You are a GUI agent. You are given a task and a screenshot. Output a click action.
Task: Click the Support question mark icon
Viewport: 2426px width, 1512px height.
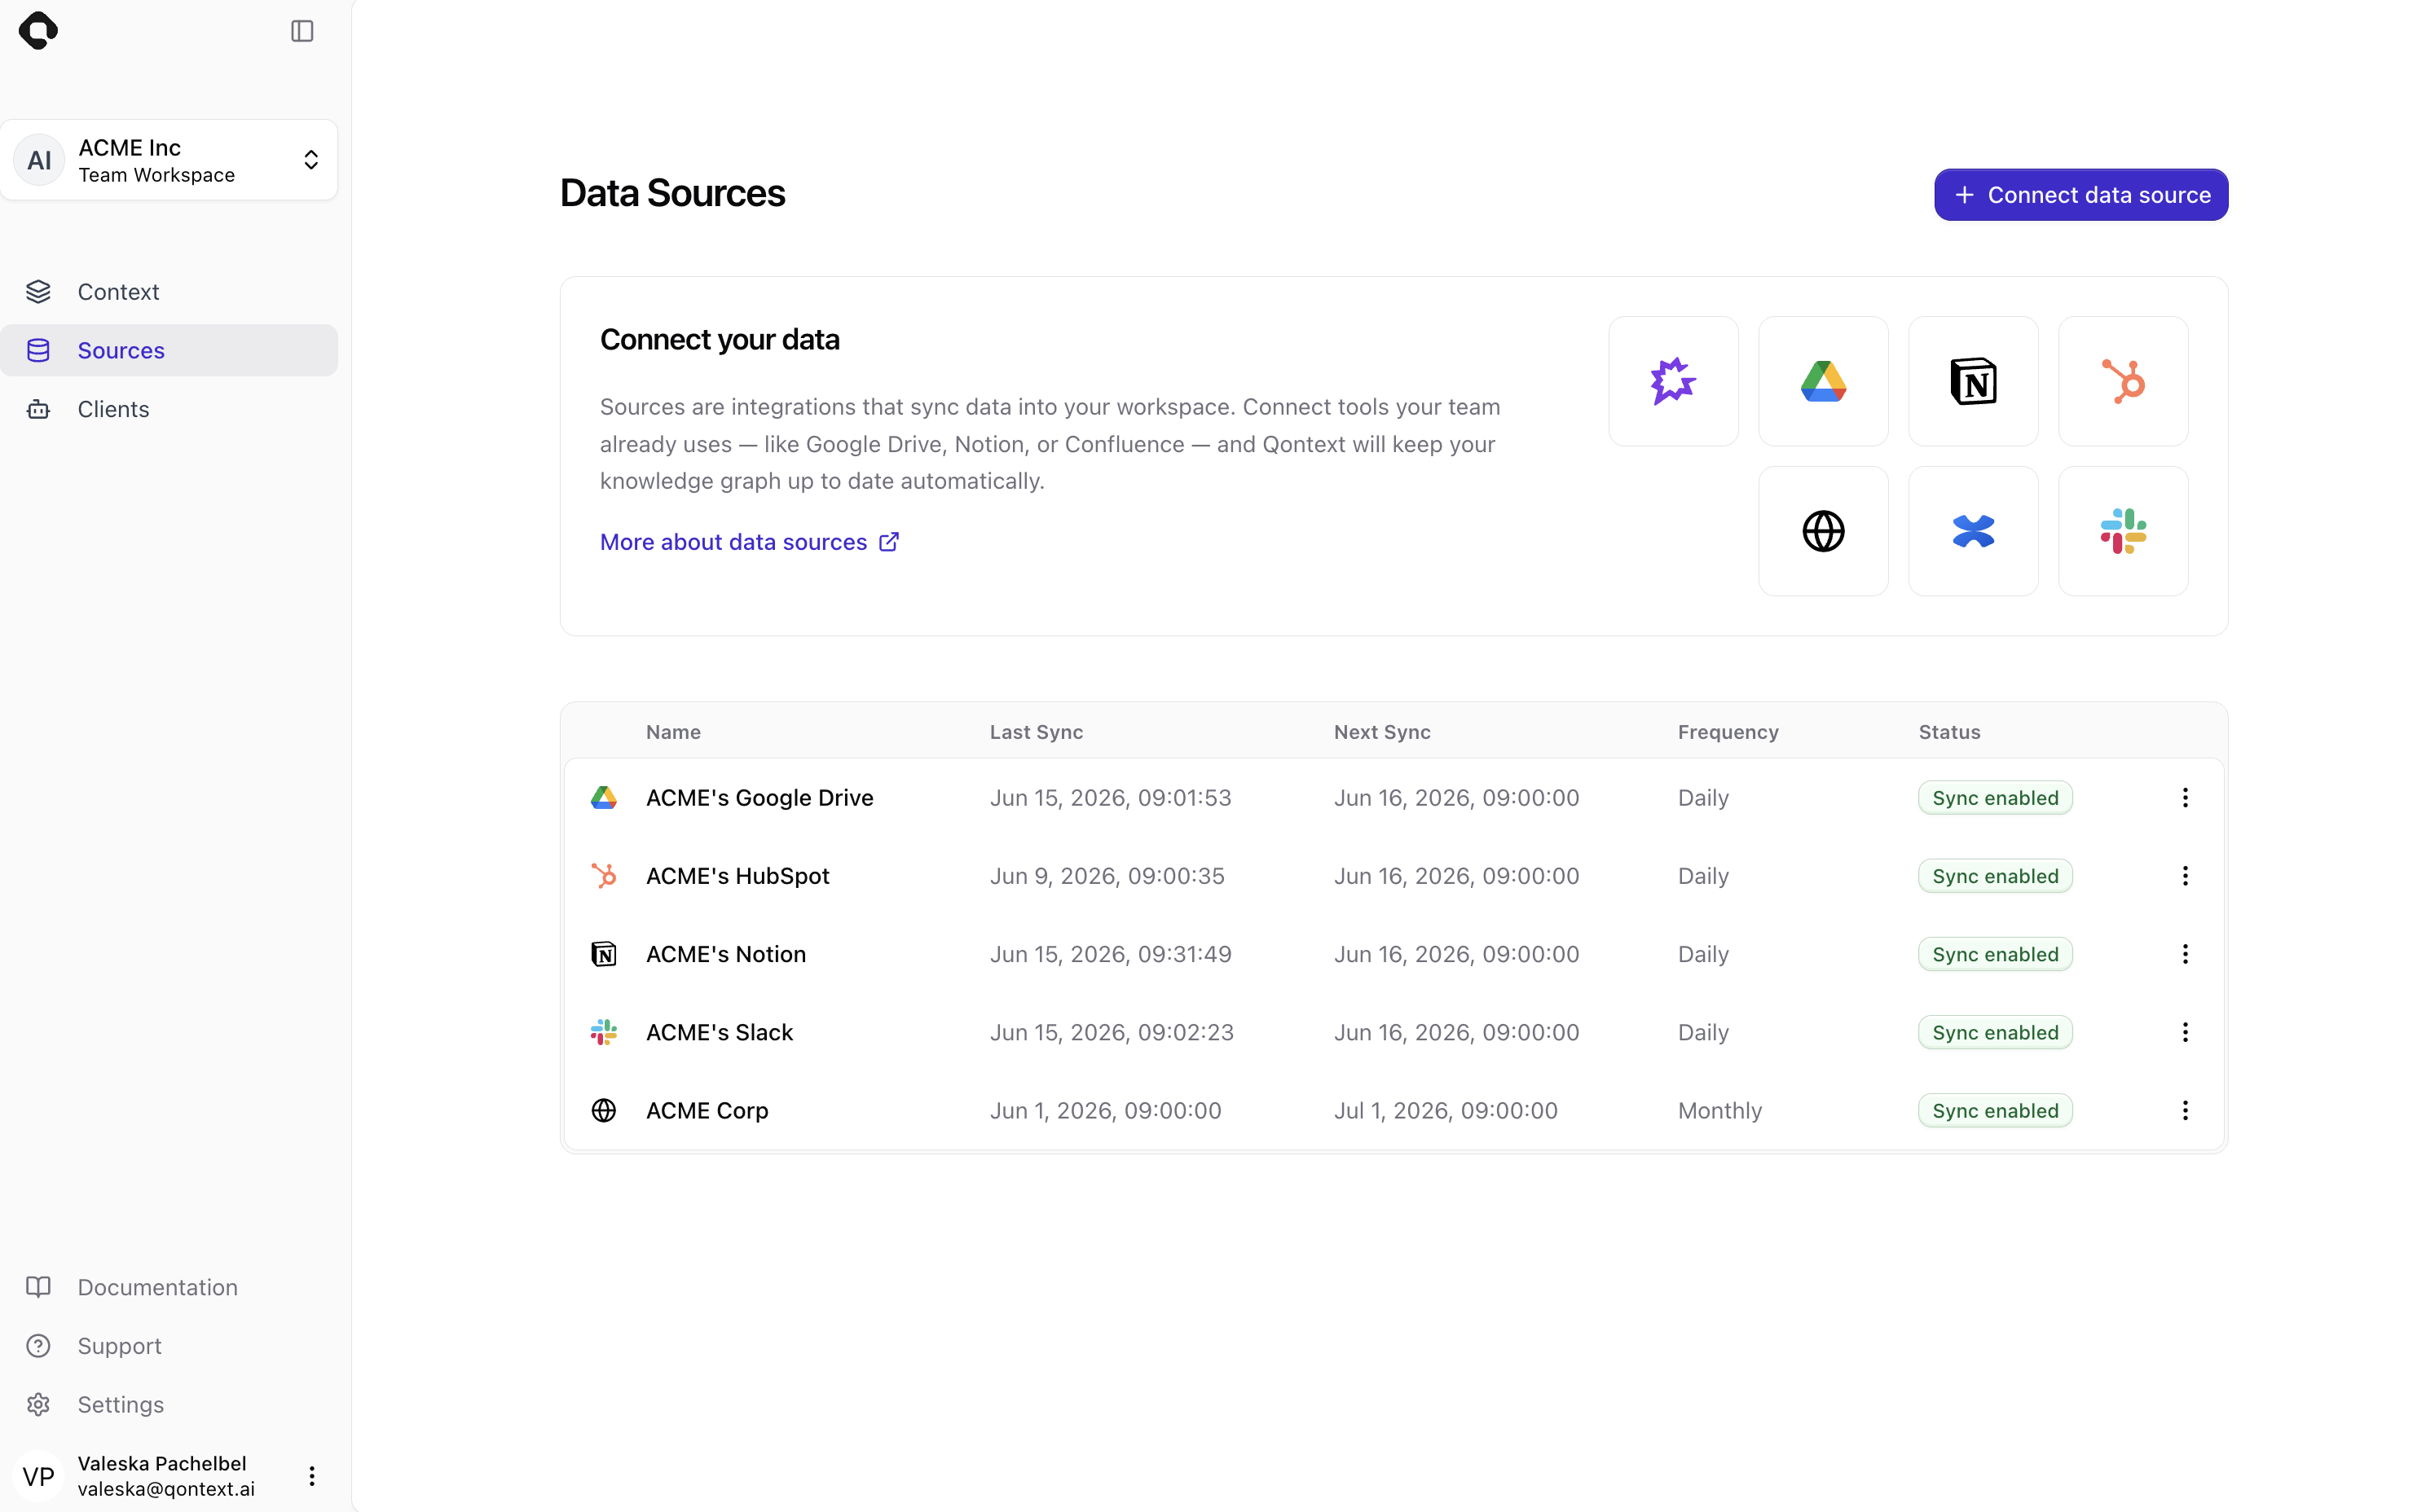pyautogui.click(x=38, y=1346)
